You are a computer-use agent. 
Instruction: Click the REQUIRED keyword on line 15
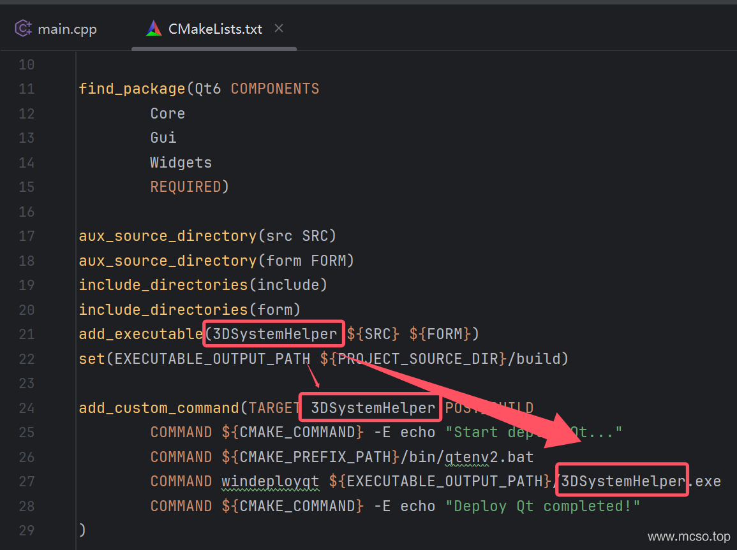[x=186, y=187]
